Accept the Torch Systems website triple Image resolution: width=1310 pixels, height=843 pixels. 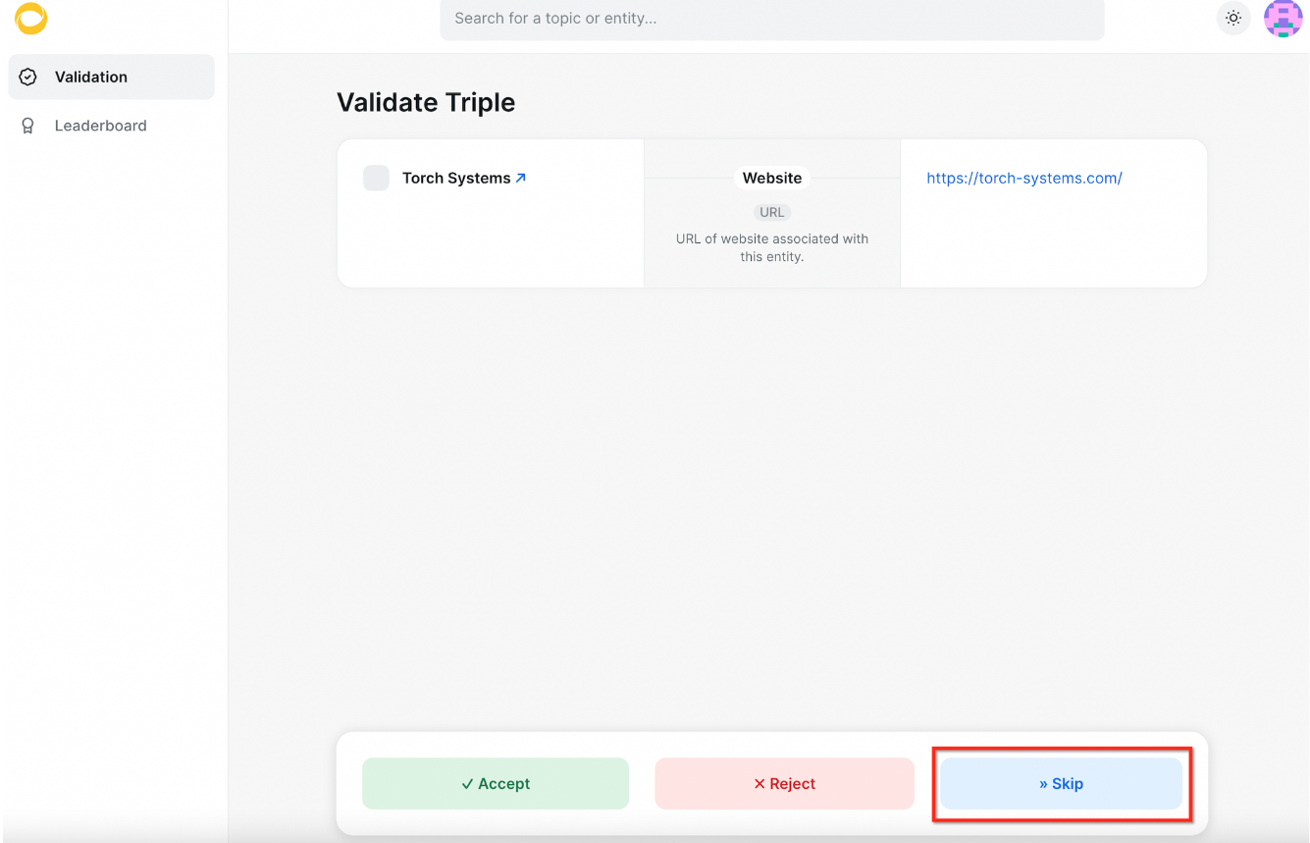[496, 783]
